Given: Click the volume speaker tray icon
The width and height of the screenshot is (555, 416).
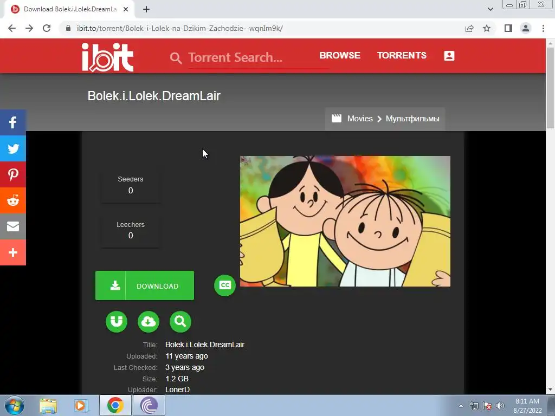Looking at the screenshot, I should tap(500, 406).
